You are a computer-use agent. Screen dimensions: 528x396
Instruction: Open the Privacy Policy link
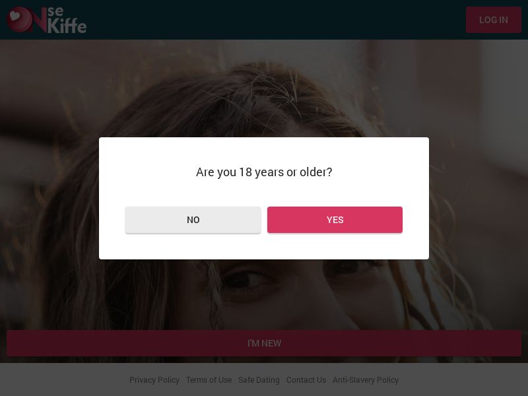click(x=154, y=380)
